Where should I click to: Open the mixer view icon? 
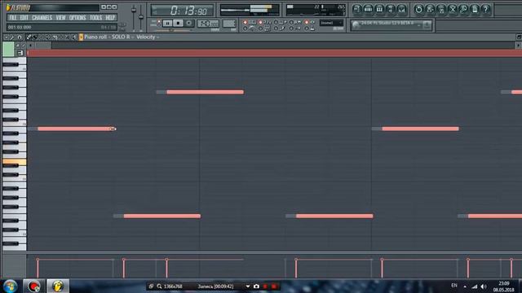pyautogui.click(x=402, y=9)
